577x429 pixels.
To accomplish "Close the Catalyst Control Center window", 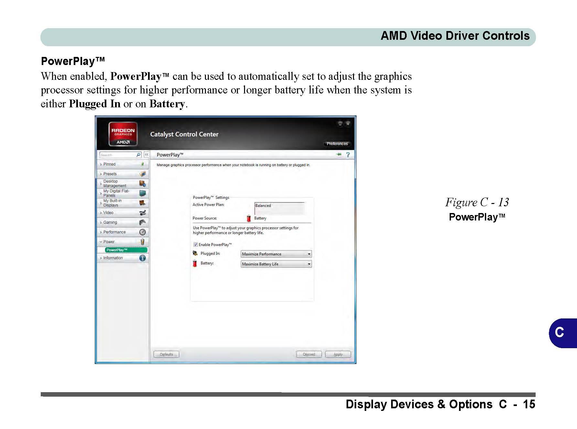I will click(348, 123).
